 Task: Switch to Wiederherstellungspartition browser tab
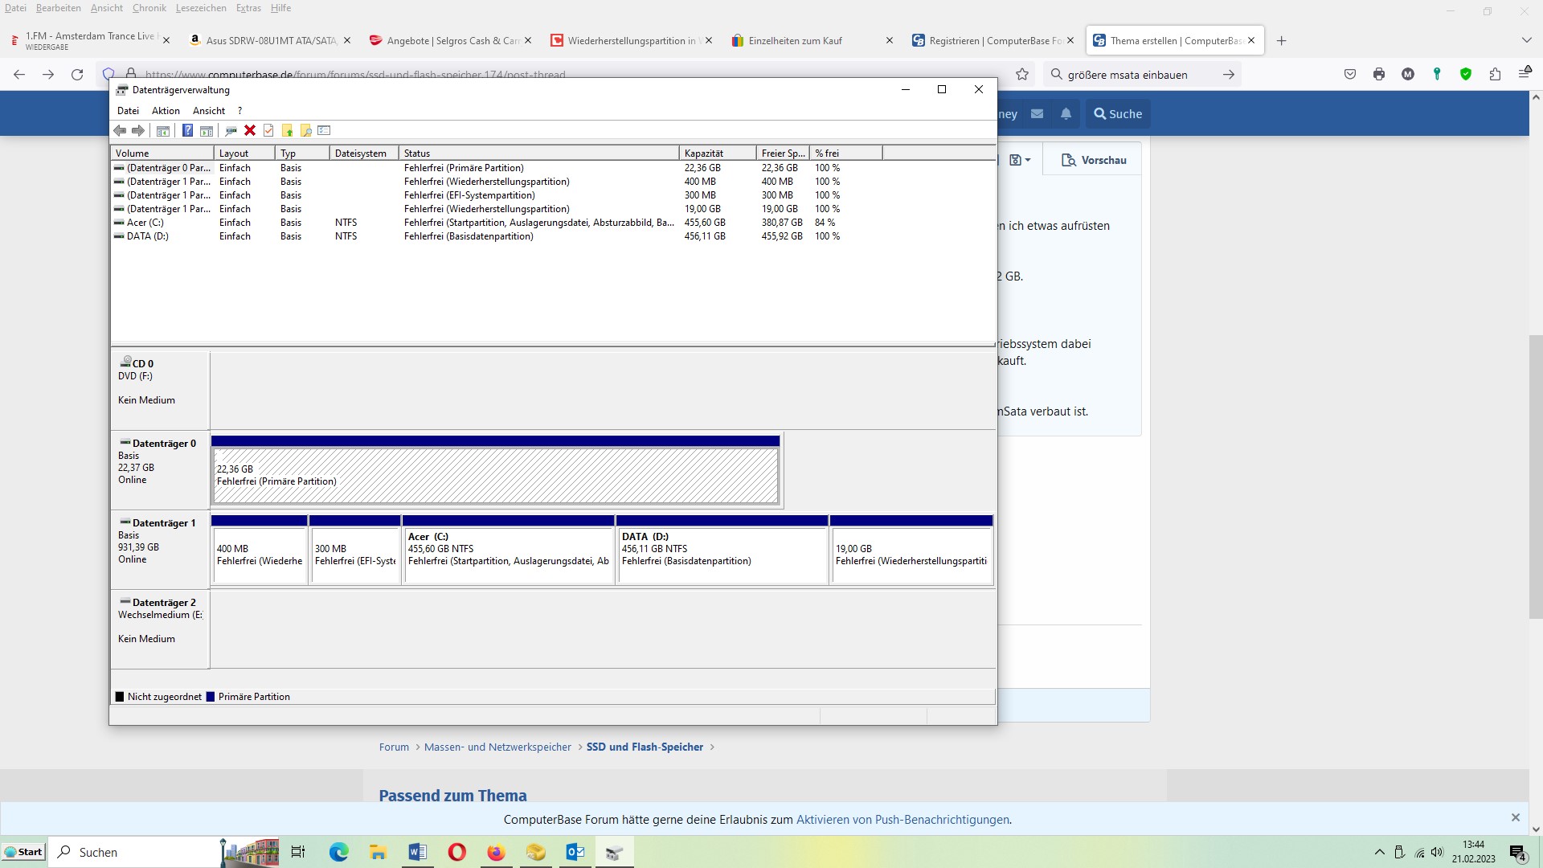632,41
